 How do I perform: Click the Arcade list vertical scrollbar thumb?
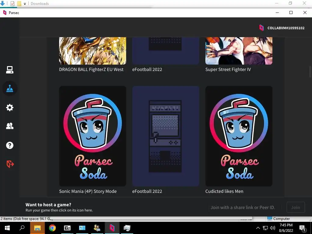point(310,72)
